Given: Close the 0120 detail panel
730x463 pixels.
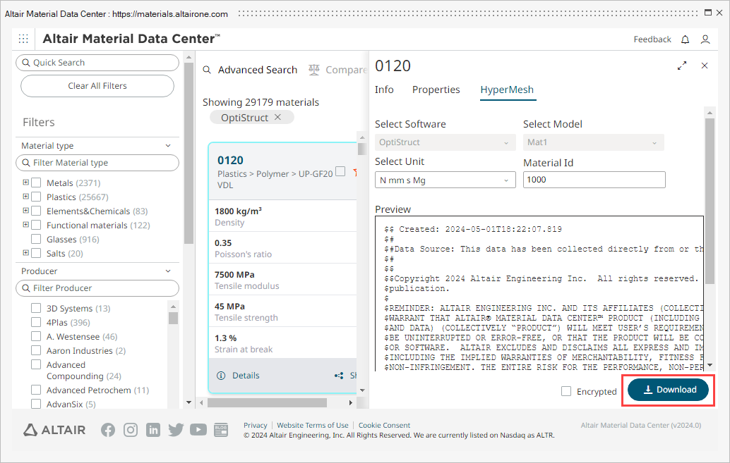Looking at the screenshot, I should pyautogui.click(x=705, y=66).
